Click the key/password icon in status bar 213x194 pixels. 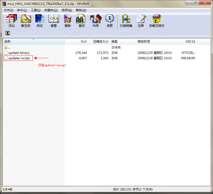pos(10,189)
